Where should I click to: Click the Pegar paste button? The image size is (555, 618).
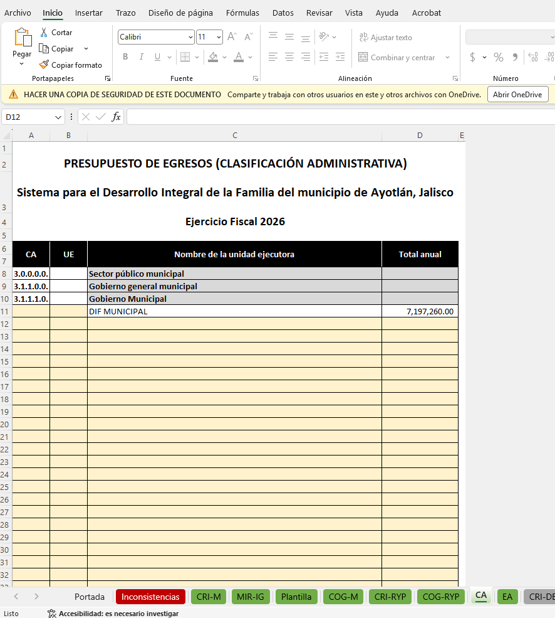coord(22,44)
